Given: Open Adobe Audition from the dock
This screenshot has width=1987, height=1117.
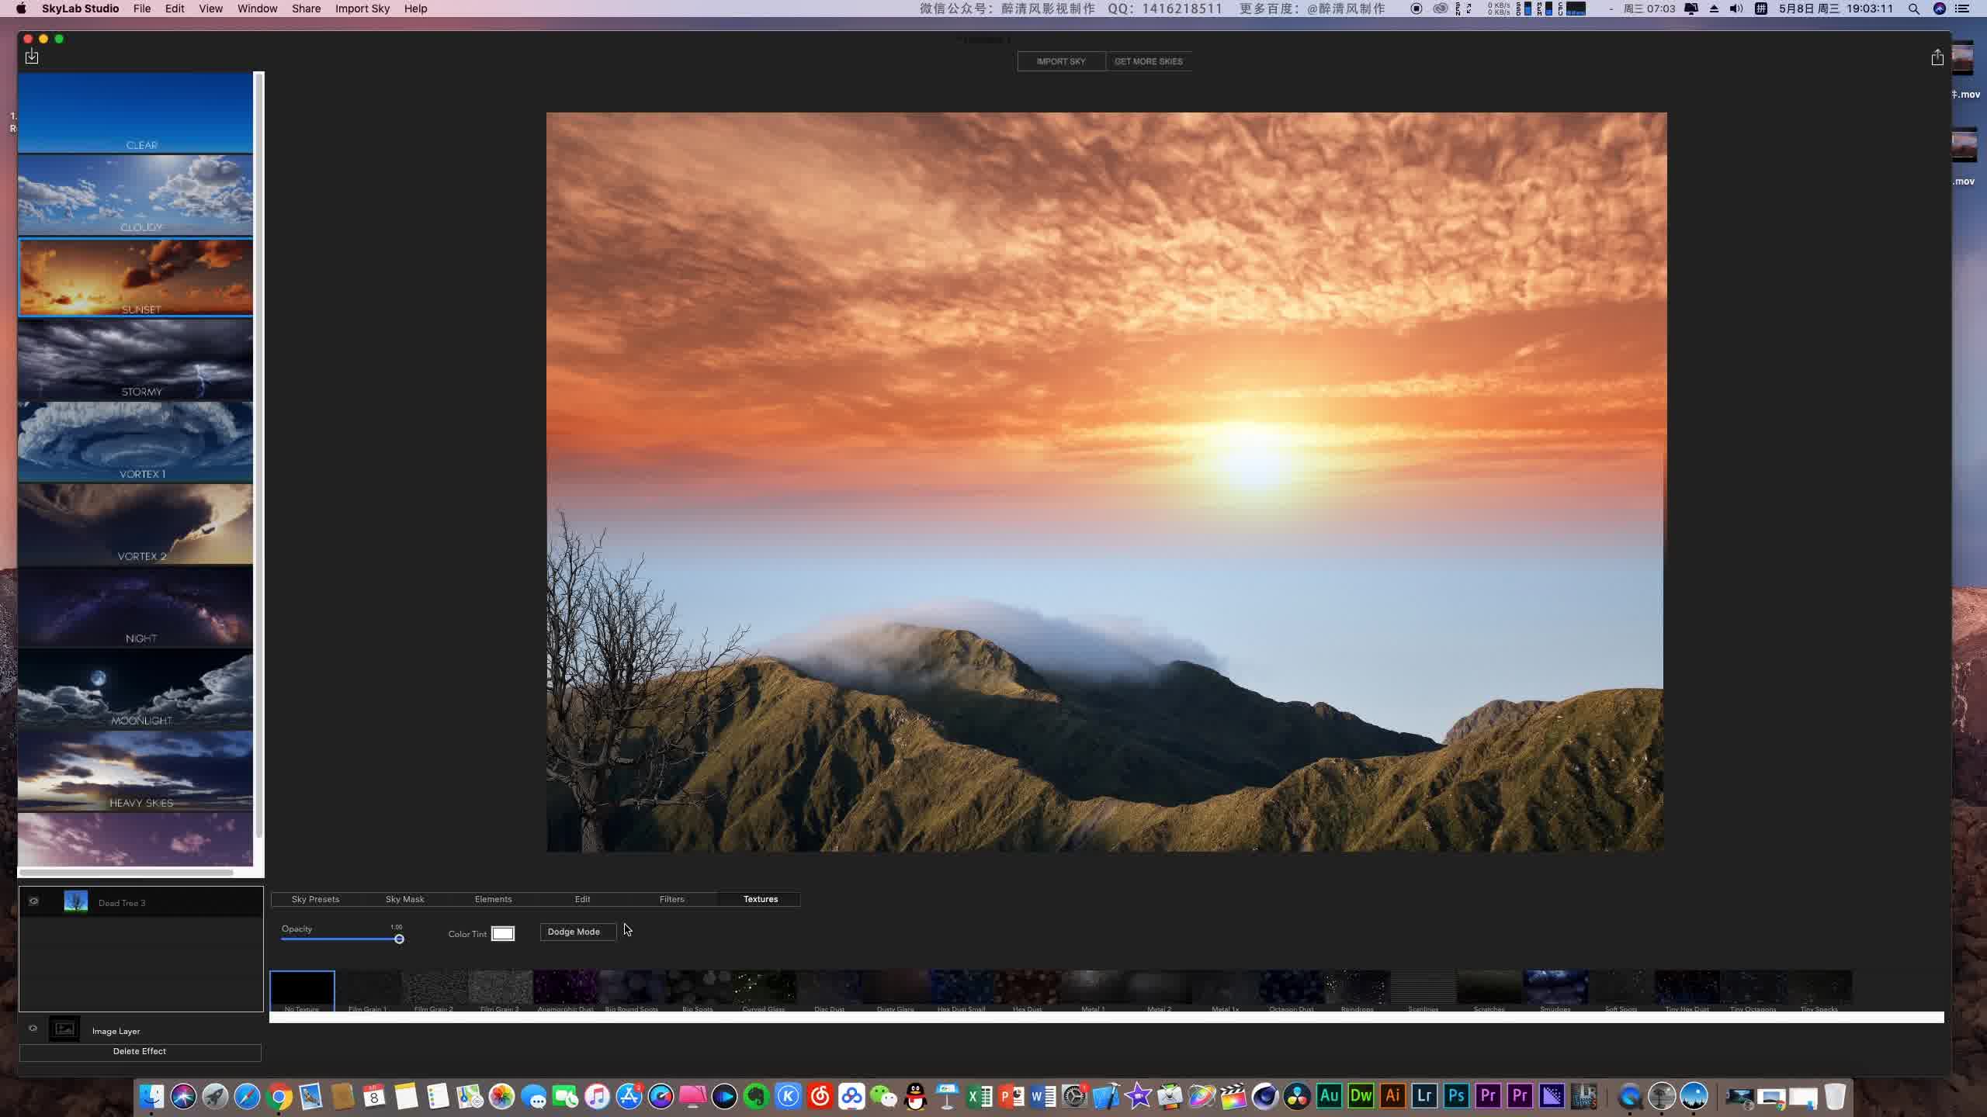Looking at the screenshot, I should click(x=1329, y=1096).
